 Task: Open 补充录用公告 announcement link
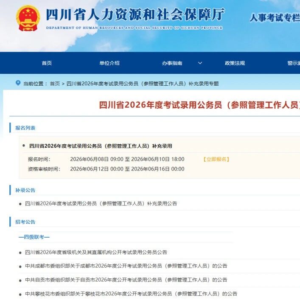[101, 203]
